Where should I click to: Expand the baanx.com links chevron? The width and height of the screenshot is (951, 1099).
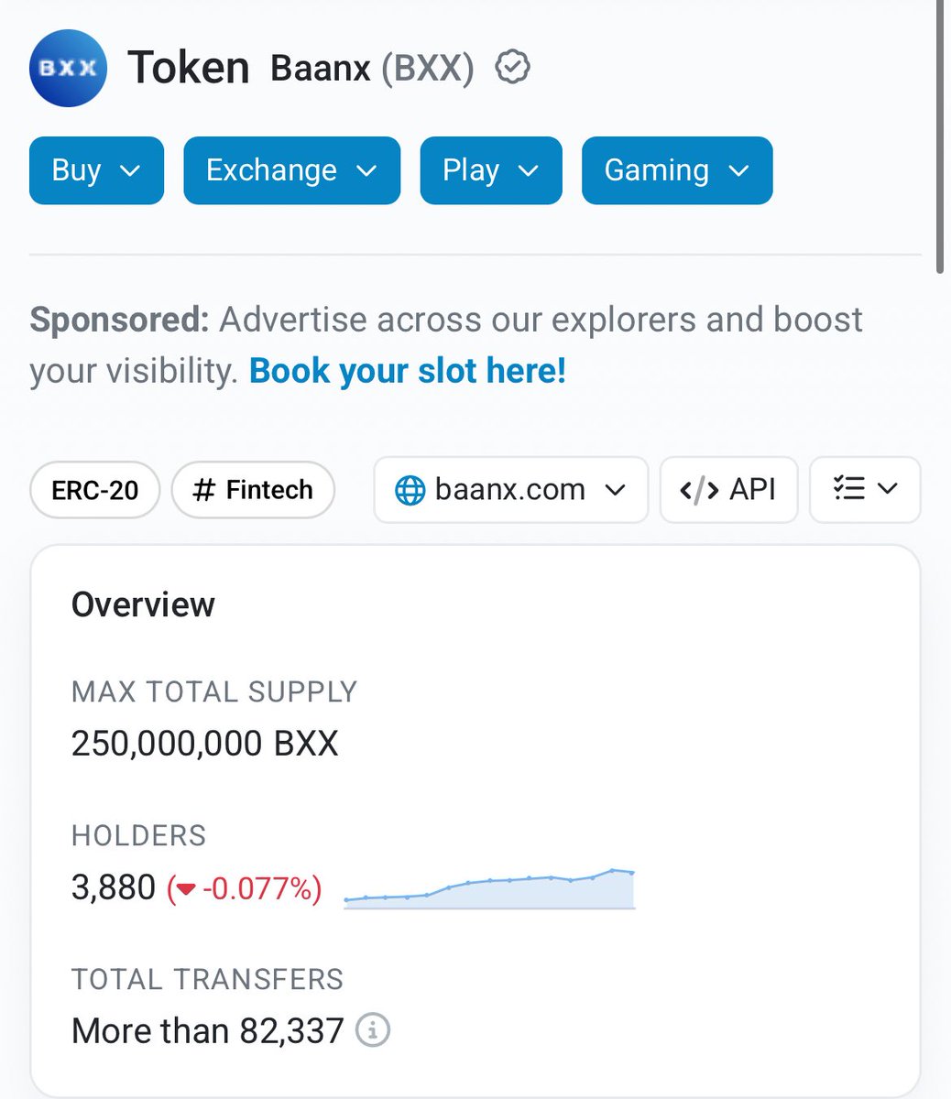click(x=616, y=490)
